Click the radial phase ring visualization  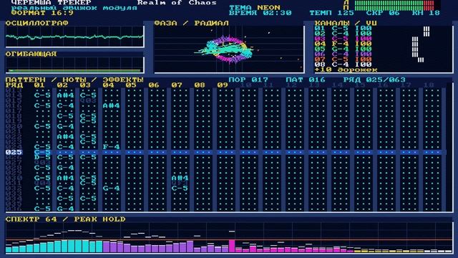229,49
